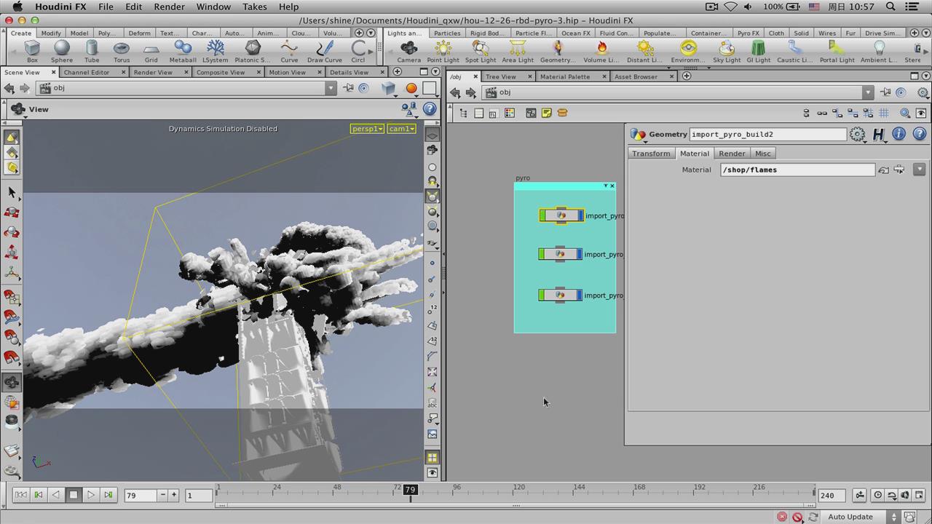Switch to the Tree View tab
Image resolution: width=932 pixels, height=524 pixels.
pyautogui.click(x=500, y=76)
